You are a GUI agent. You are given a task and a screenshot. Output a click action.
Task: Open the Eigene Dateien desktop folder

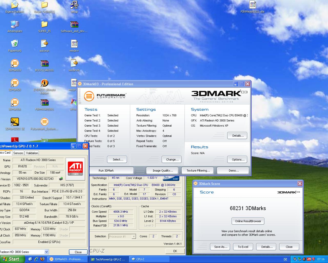(x=15, y=5)
